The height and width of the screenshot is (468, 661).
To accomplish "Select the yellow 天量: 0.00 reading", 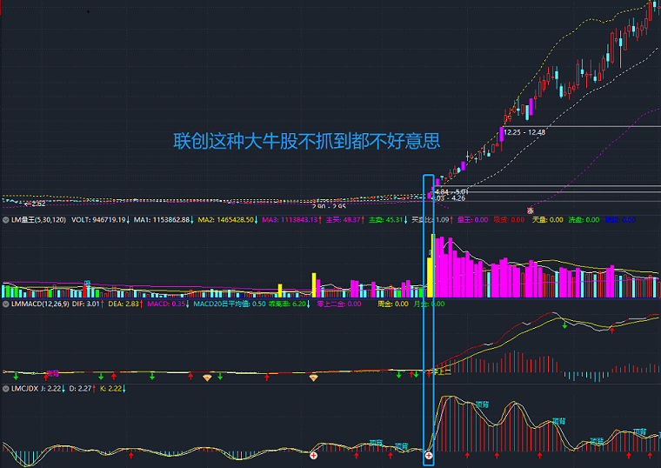I will (547, 220).
